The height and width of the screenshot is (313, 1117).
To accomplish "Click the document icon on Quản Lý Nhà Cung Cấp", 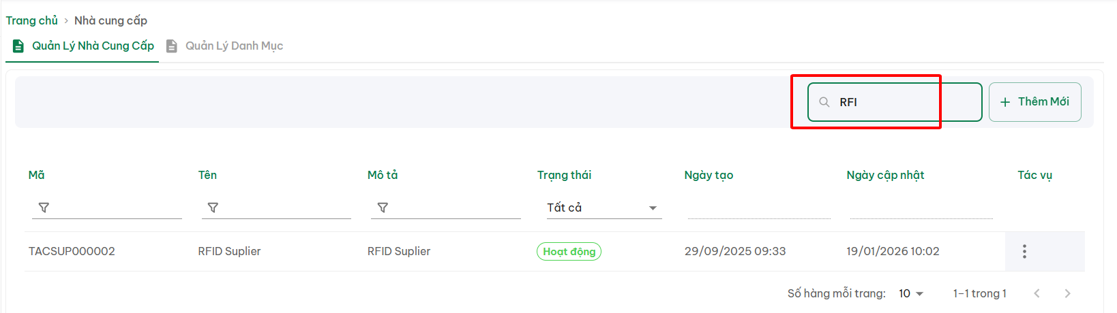I will coord(18,46).
